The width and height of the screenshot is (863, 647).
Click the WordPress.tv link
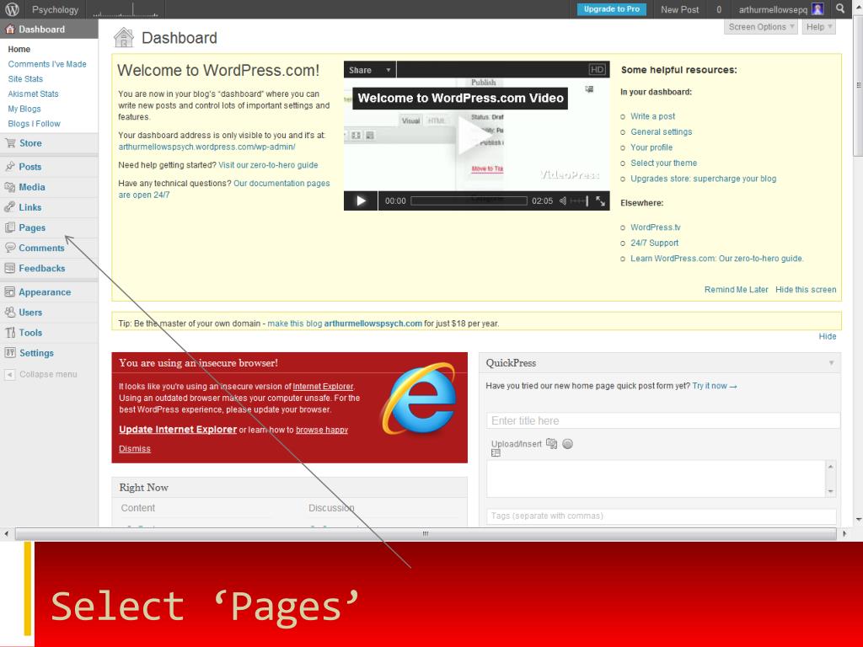tap(655, 227)
